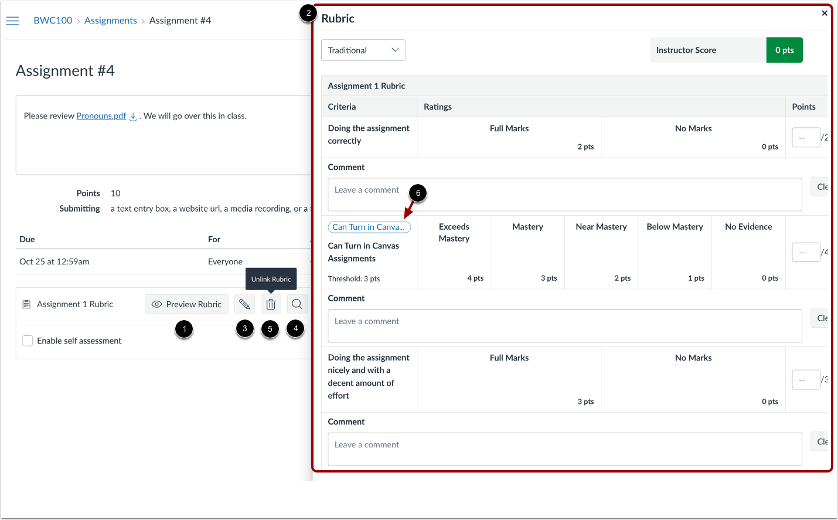This screenshot has height=520, width=838.
Task: Select Full Marks 3 pts rating
Action: click(509, 379)
